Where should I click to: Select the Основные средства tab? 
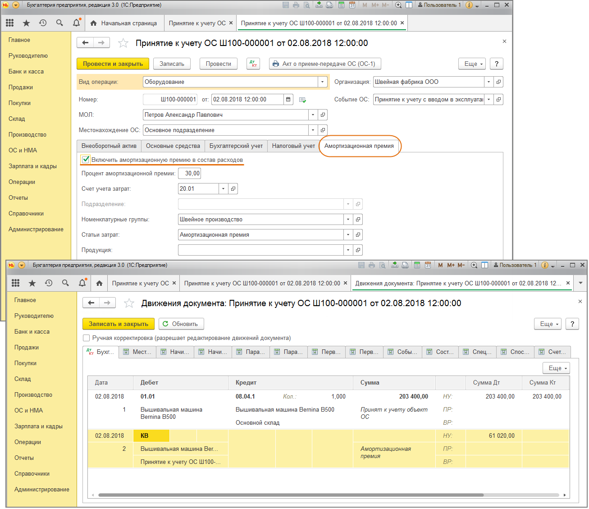(173, 146)
